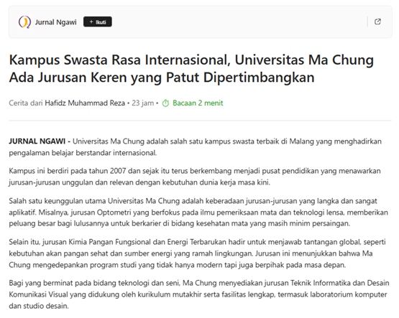Open the Jurnal Ngawi publisher name link

pyautogui.click(x=56, y=22)
